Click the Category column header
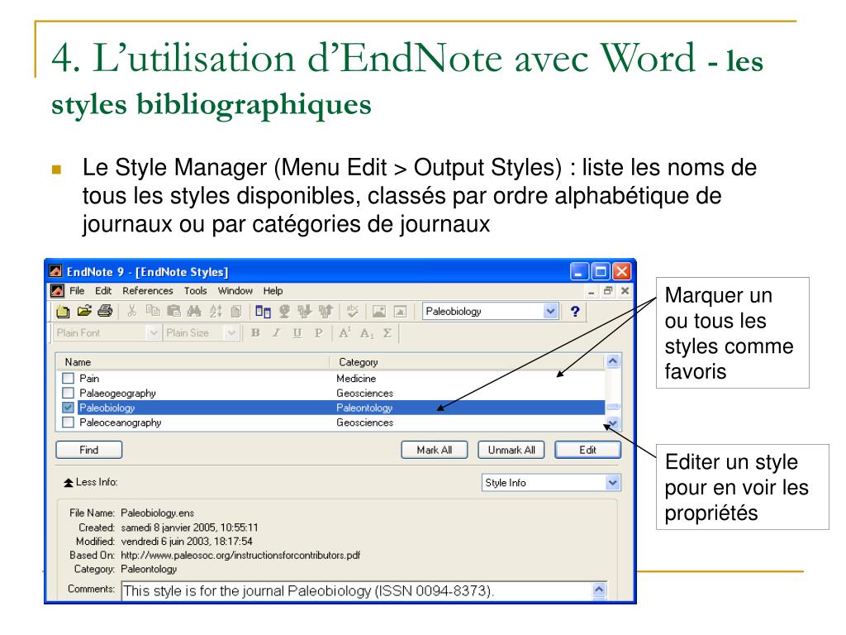This screenshot has width=846, height=635. tap(468, 362)
